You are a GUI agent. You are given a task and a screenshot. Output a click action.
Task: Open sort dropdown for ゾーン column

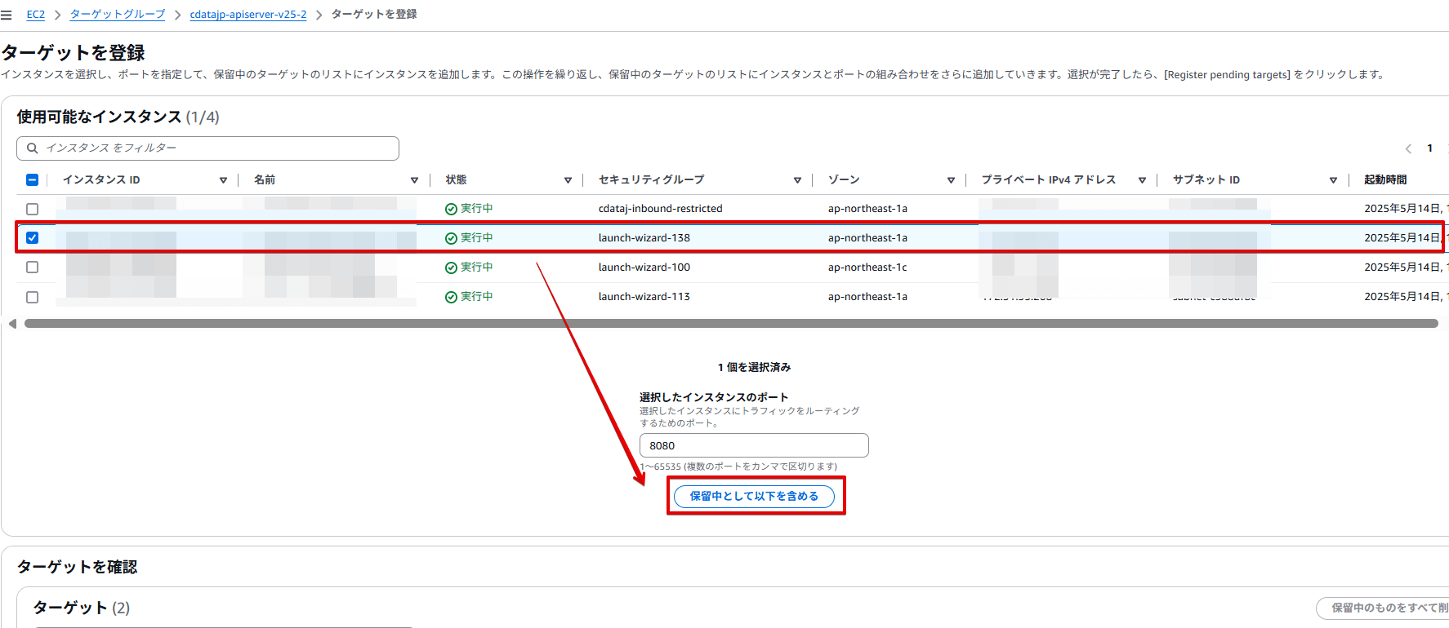951,180
